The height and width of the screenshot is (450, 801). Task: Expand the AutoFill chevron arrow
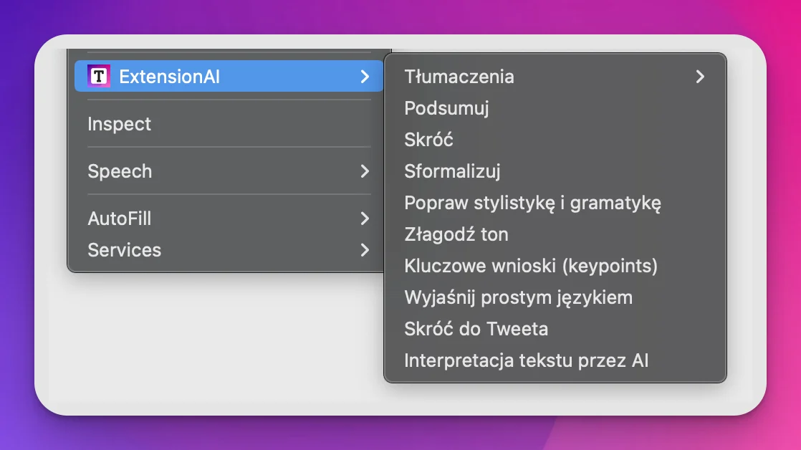[x=365, y=219]
